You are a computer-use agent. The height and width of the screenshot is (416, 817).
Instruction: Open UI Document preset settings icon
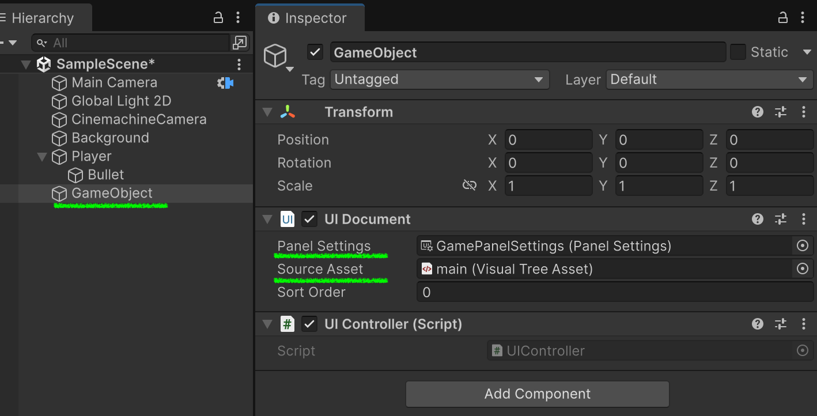tap(781, 220)
